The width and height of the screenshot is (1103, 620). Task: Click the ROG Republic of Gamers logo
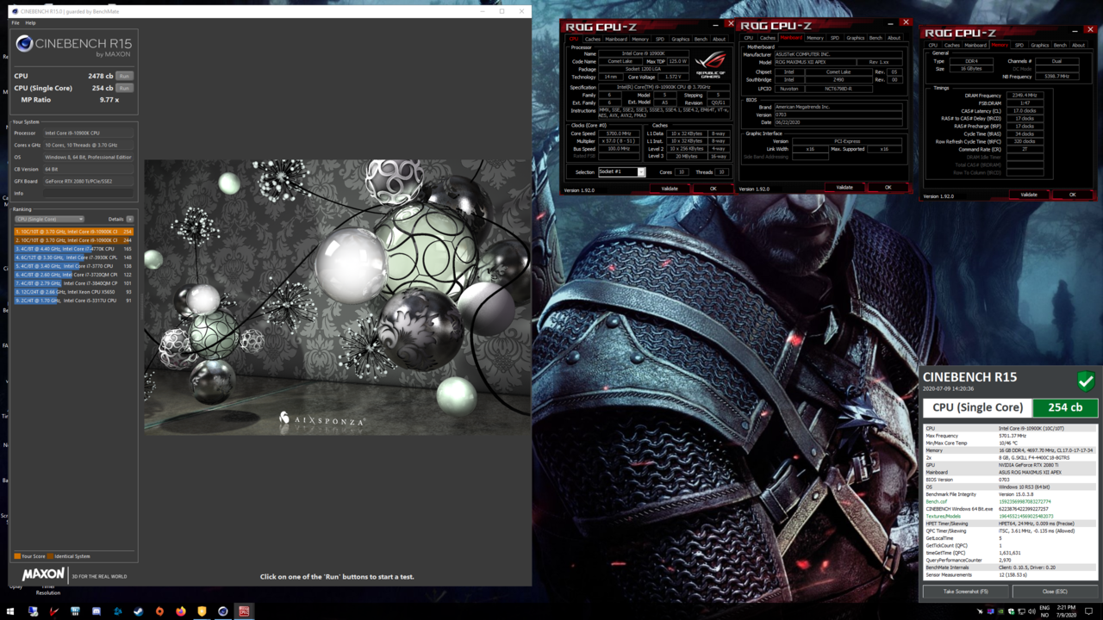click(711, 66)
